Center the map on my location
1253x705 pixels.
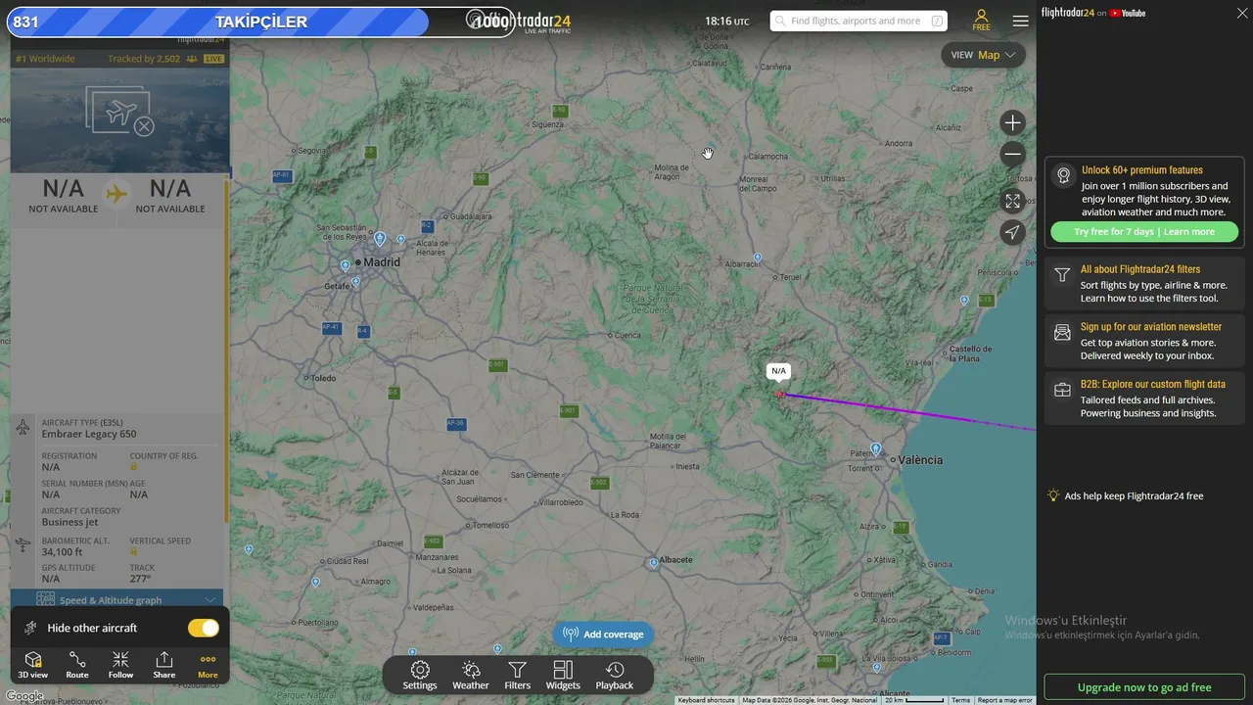point(1013,232)
